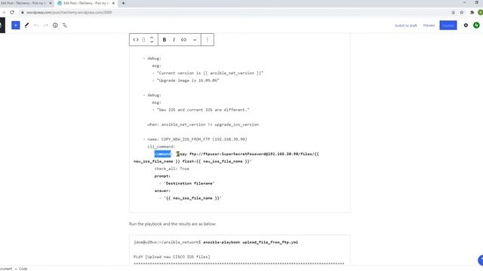
Task: Click the install/cast icon in address bar
Action: tap(453, 12)
